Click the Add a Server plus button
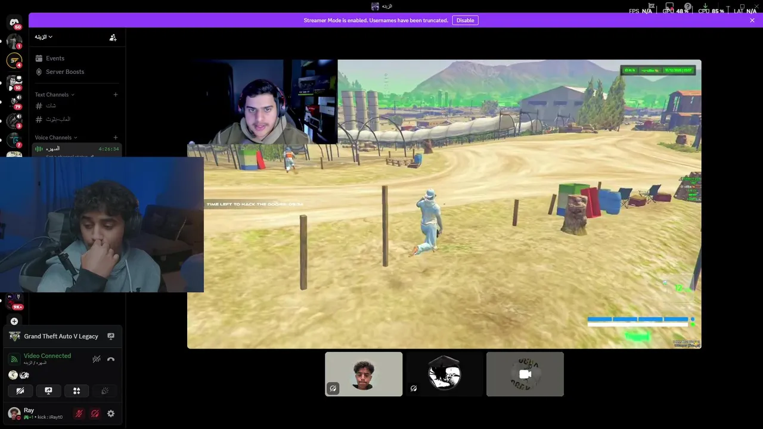 (14, 321)
